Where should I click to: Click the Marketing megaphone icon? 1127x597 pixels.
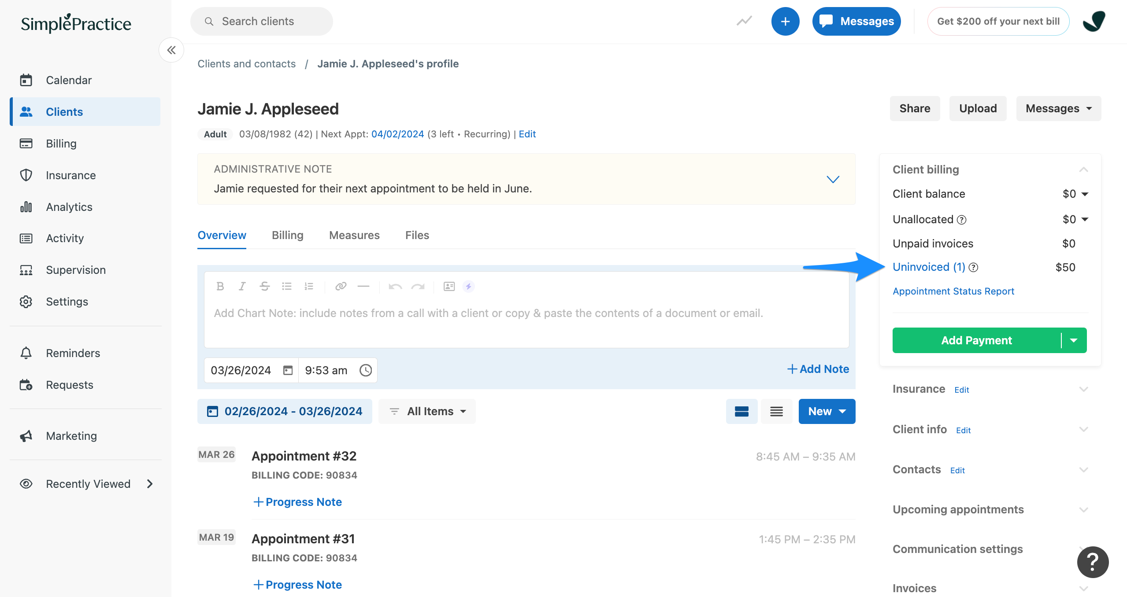coord(26,436)
